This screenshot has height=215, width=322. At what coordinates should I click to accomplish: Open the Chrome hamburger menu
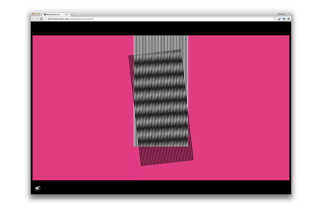point(288,19)
